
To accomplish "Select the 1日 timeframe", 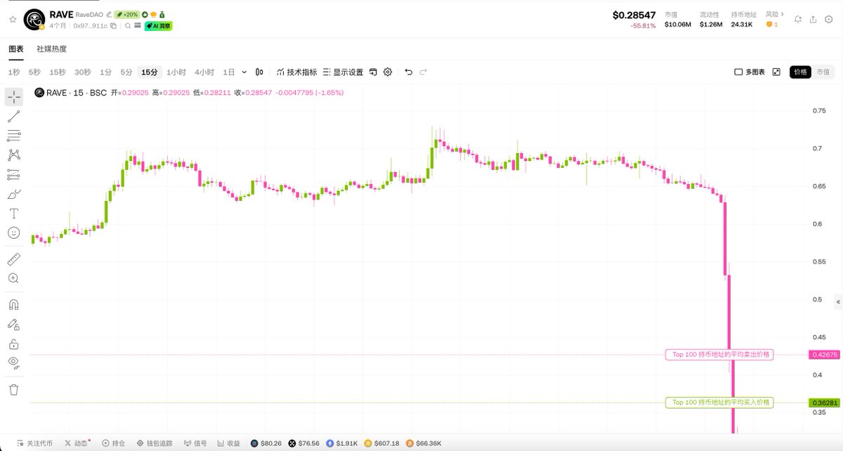I will pyautogui.click(x=229, y=72).
